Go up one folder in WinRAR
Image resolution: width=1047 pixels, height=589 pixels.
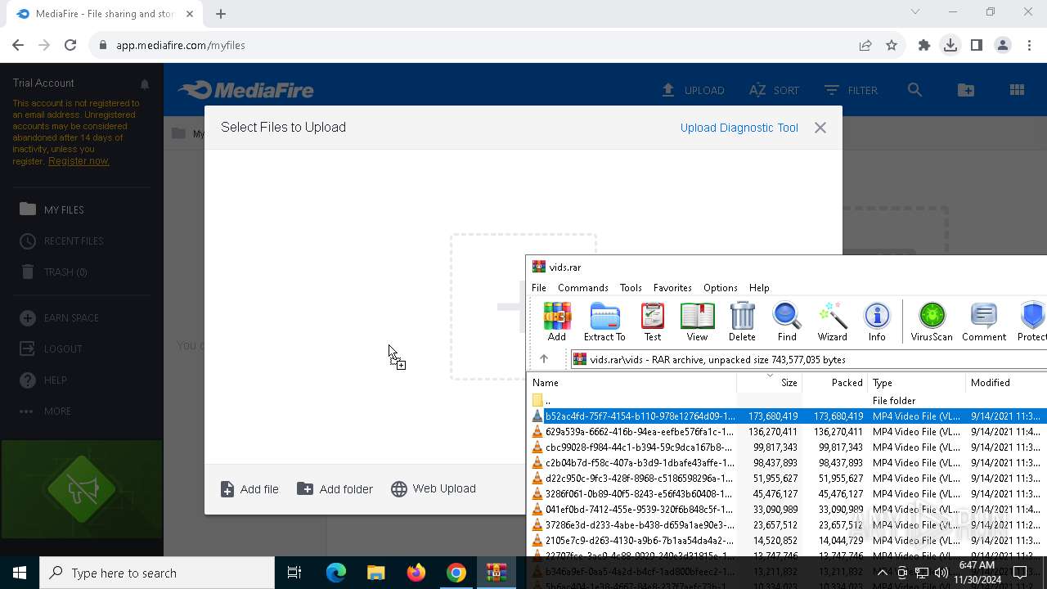(x=544, y=359)
